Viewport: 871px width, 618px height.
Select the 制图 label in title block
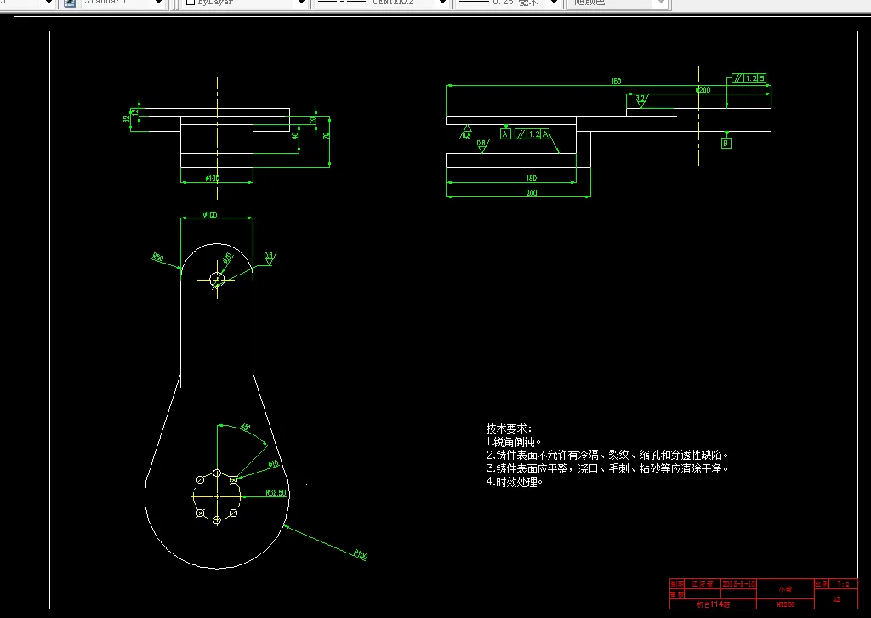coord(677,584)
